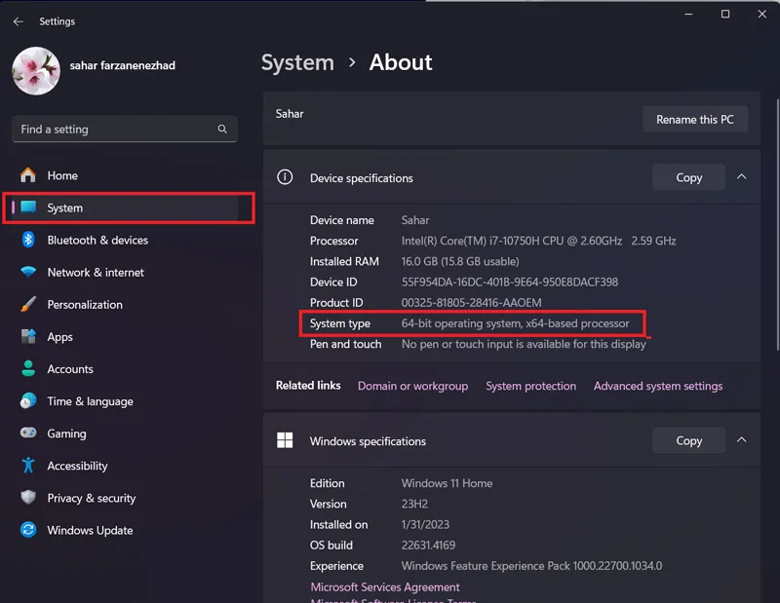This screenshot has height=603, width=780.
Task: Open System protection link
Action: 530,387
